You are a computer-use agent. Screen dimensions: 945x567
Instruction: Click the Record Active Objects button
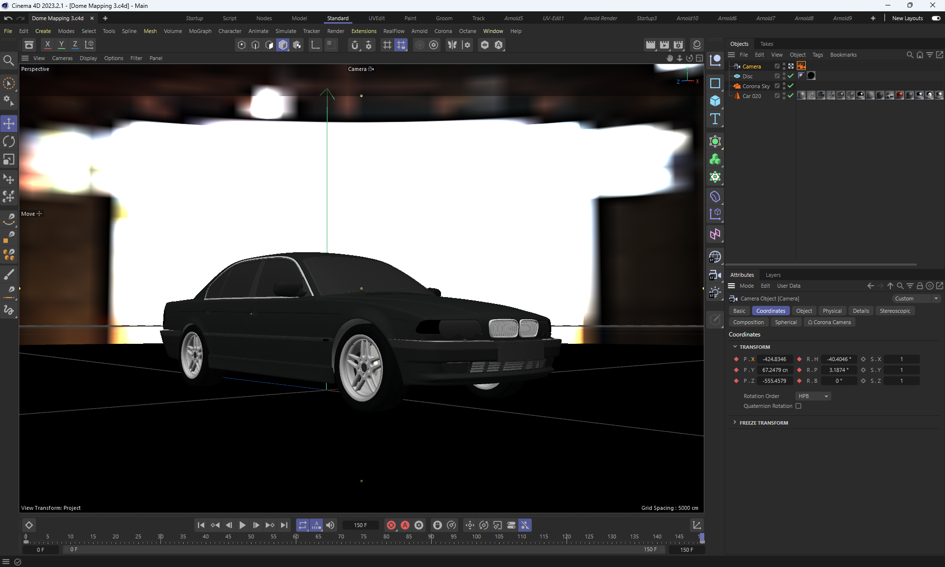click(x=391, y=525)
